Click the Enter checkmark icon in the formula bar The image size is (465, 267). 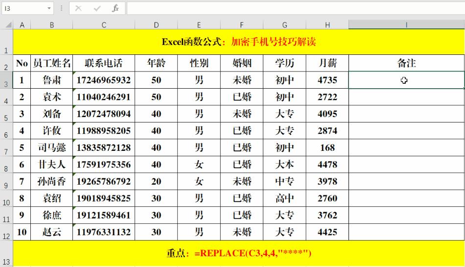[97, 8]
